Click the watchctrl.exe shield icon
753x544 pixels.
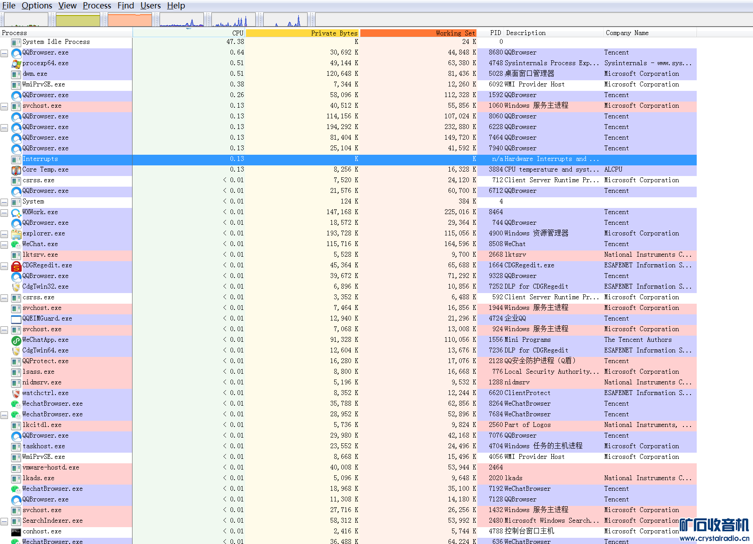pyautogui.click(x=16, y=393)
